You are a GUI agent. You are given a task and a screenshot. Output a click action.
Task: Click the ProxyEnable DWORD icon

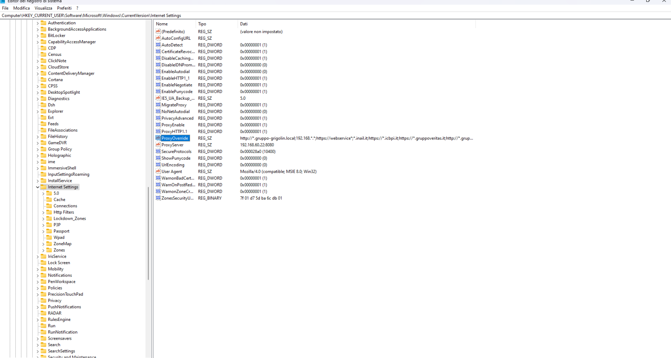158,125
